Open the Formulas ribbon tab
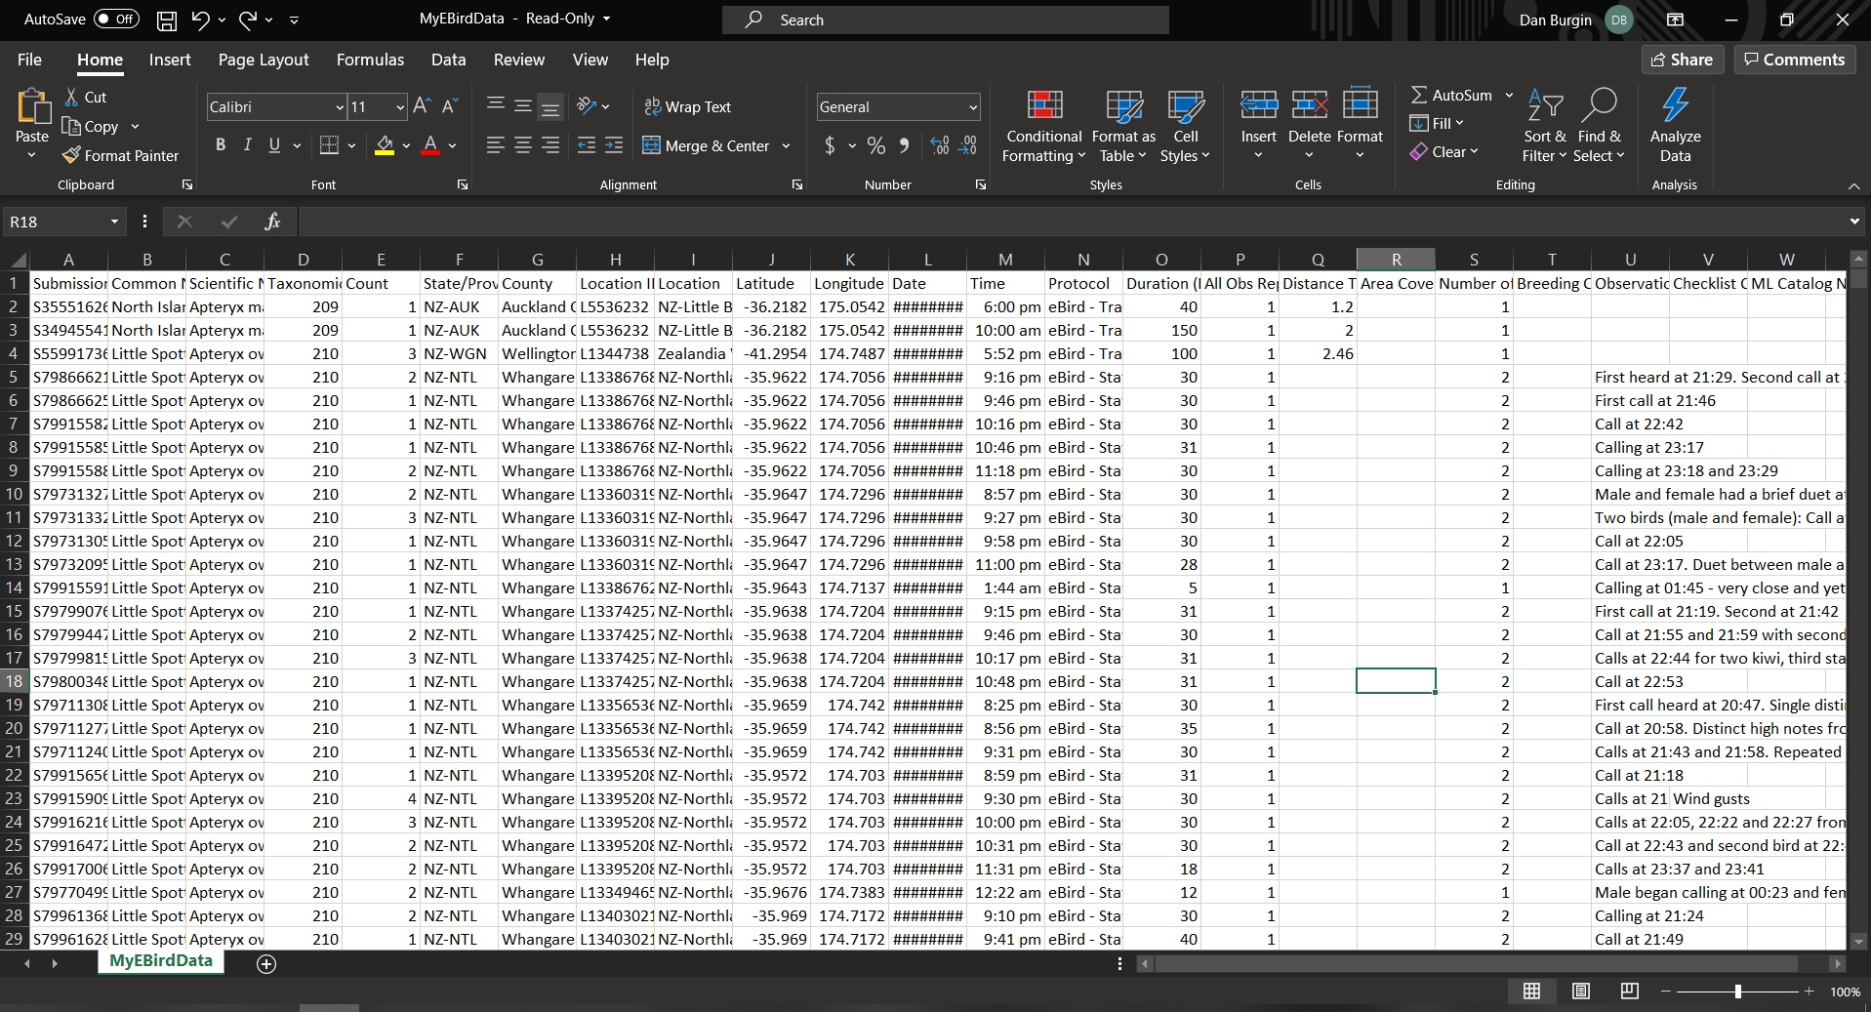This screenshot has width=1871, height=1012. click(x=370, y=60)
